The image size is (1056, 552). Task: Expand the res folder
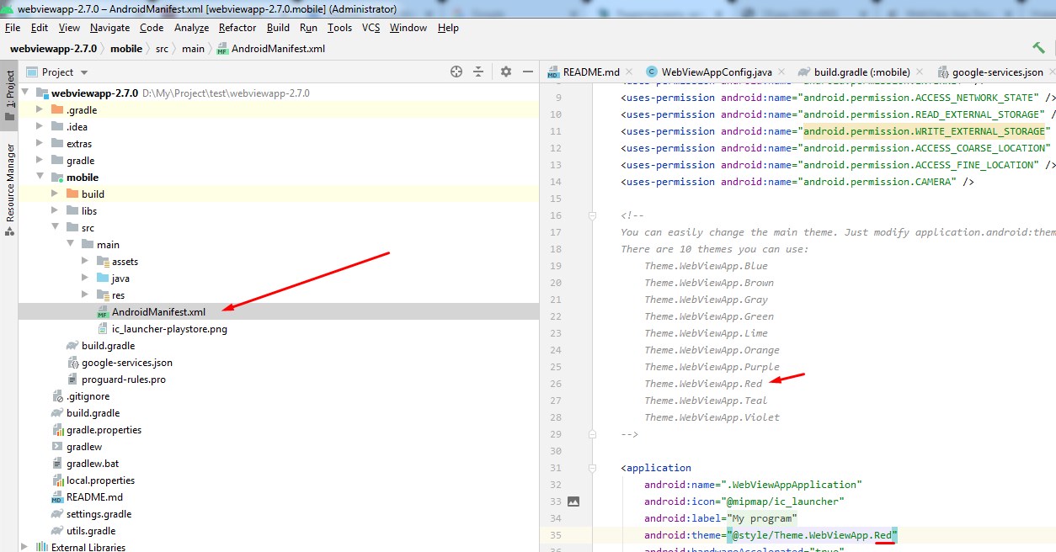[x=85, y=295]
